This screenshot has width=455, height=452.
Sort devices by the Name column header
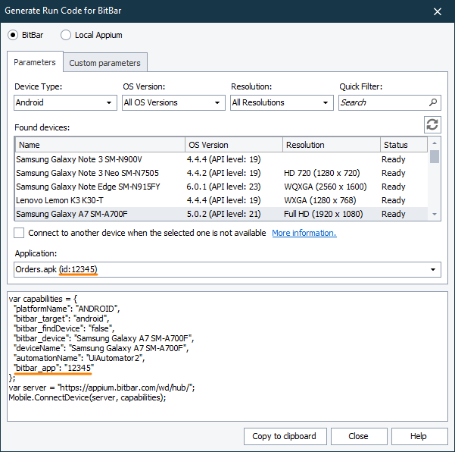click(99, 145)
